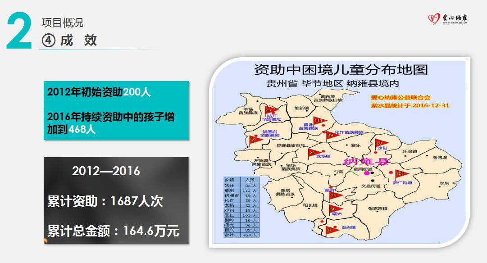Click the line 累计总金额：164.6万元
This screenshot has width=487, height=263.
pos(114,231)
